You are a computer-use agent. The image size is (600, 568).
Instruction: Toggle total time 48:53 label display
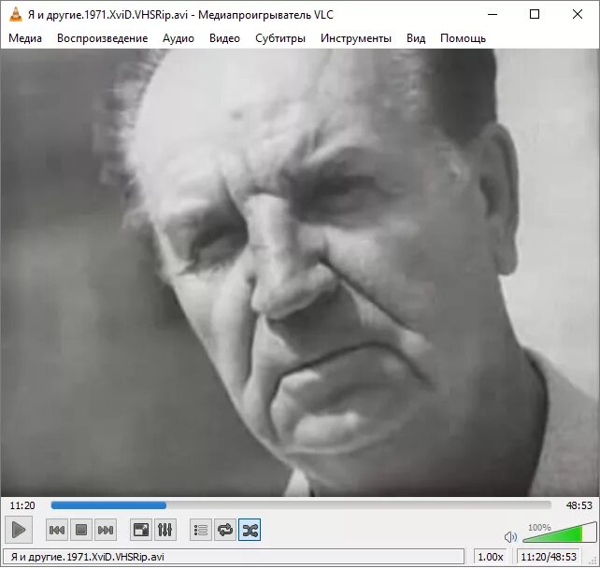pyautogui.click(x=579, y=505)
